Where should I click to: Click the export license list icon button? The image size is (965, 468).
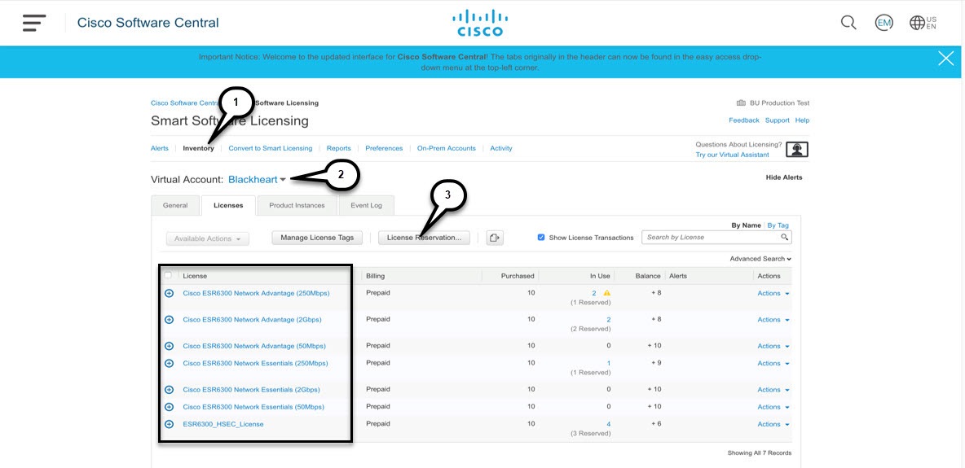(494, 238)
